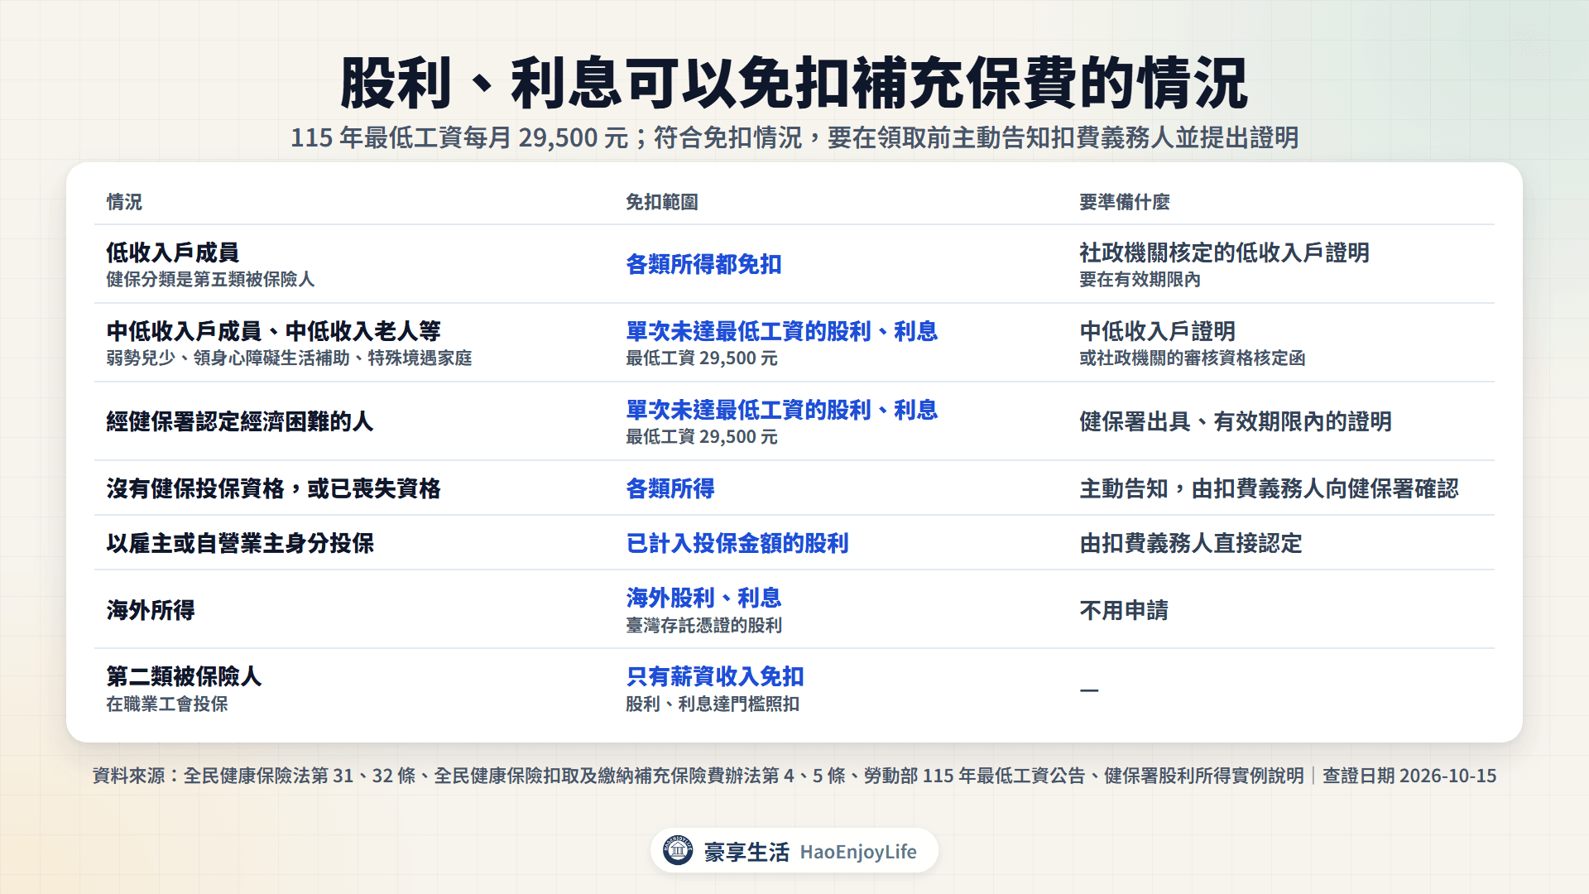This screenshot has width=1589, height=894.
Task: Click the blue 海外股利、利息 text
Action: 704,598
